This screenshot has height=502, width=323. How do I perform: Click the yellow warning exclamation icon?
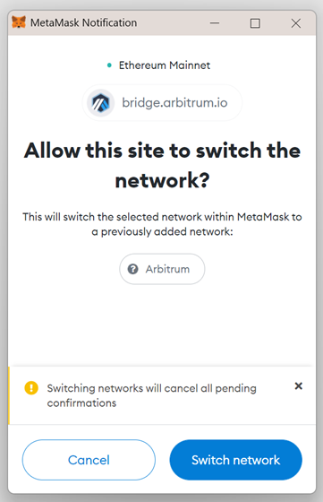point(31,388)
